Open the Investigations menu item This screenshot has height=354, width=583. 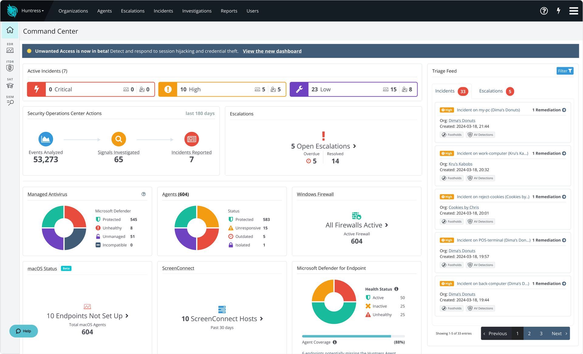[197, 11]
